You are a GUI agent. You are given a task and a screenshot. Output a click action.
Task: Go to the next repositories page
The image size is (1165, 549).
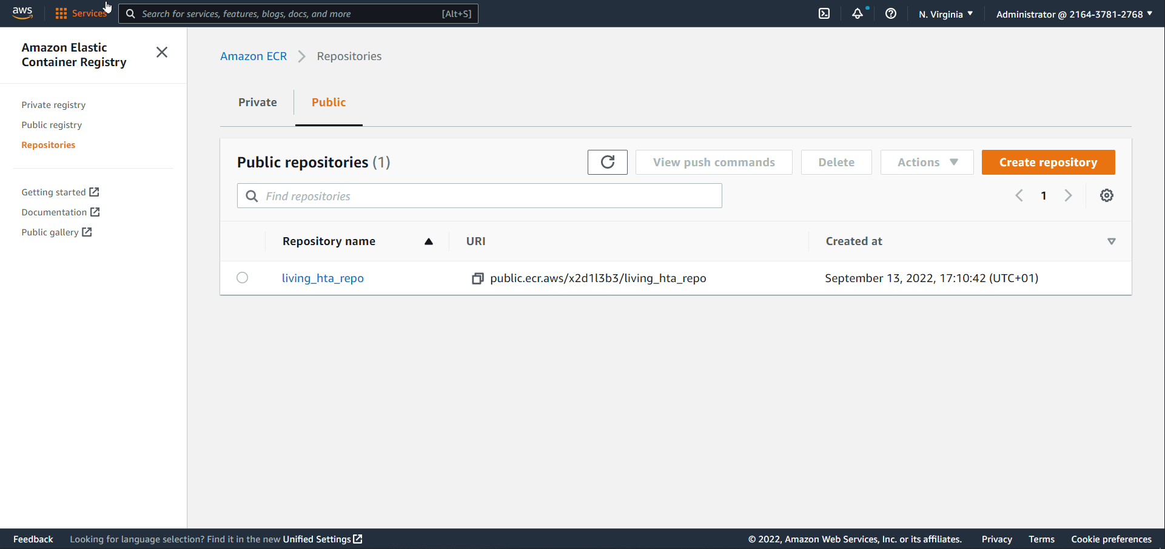pos(1068,195)
